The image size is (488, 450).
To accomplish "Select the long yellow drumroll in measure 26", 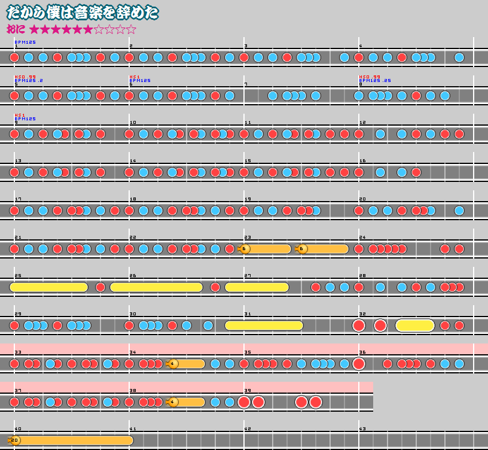I will point(156,287).
